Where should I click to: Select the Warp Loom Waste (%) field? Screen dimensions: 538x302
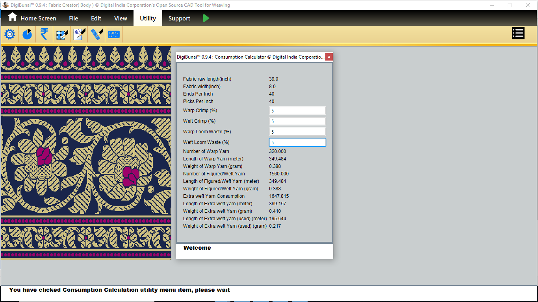(297, 132)
